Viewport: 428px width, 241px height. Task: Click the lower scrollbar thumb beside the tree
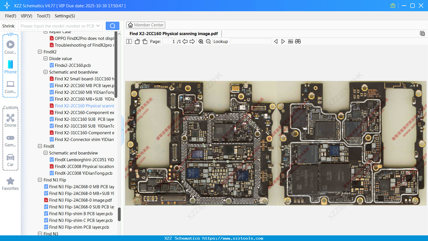point(119,214)
